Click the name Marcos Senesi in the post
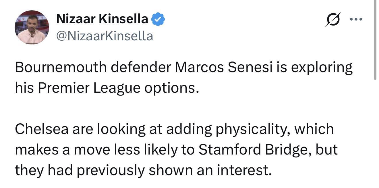Image resolution: width=379 pixels, height=188 pixels. 221,68
